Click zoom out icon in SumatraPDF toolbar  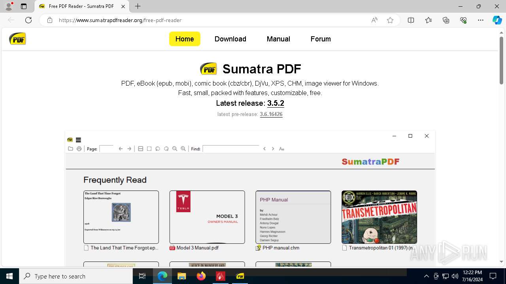click(x=174, y=149)
